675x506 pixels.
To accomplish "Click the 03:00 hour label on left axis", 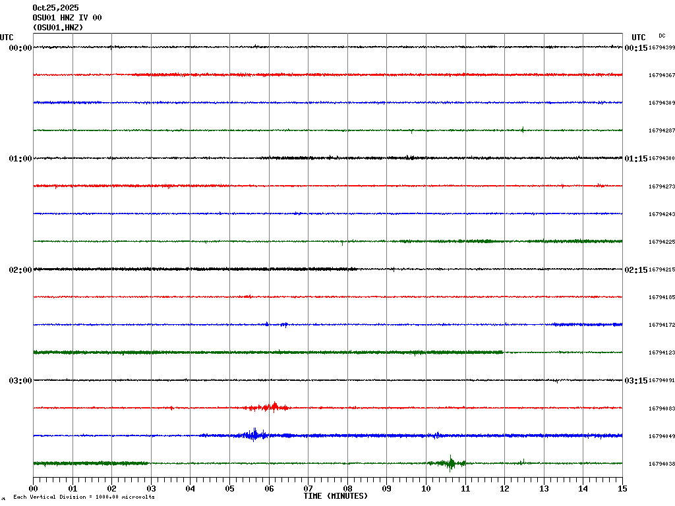I will pyautogui.click(x=20, y=381).
